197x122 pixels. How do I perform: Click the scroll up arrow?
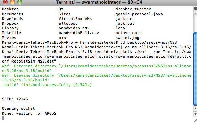[195, 109]
